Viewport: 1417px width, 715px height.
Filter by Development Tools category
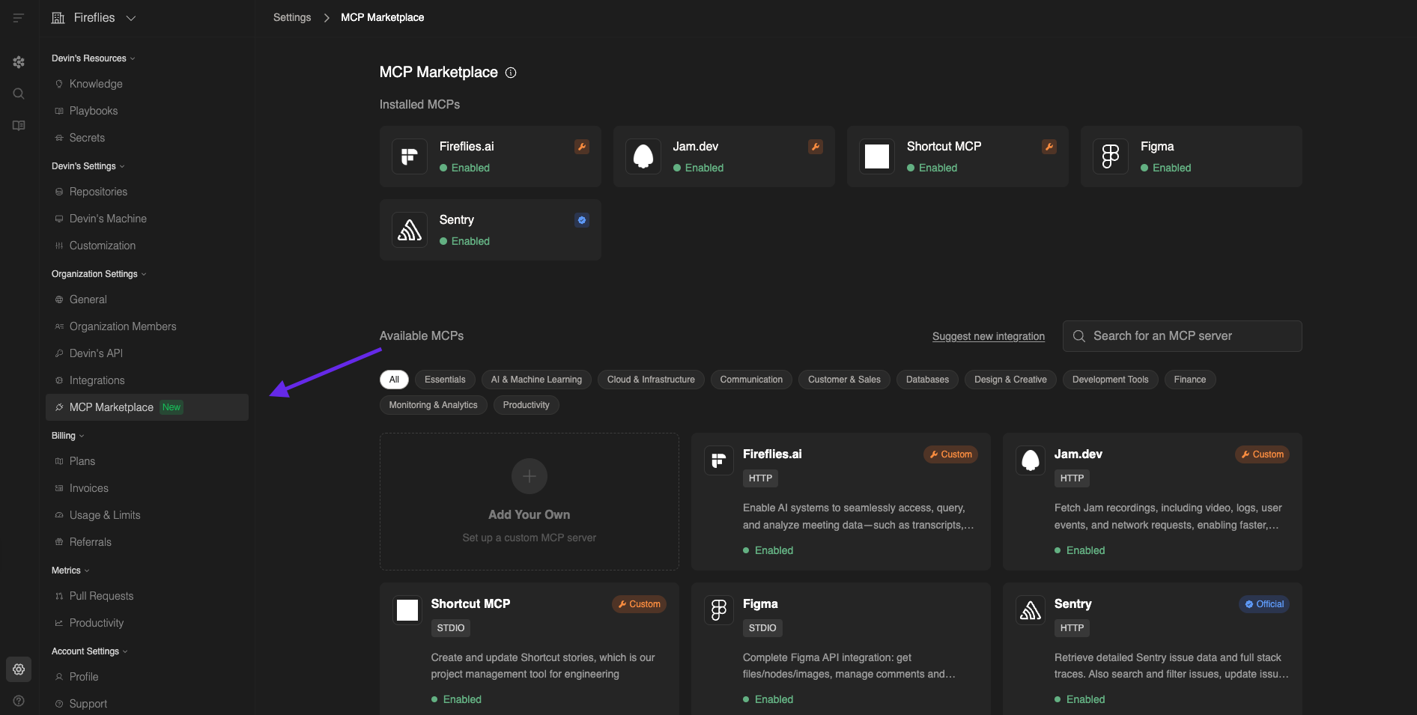pyautogui.click(x=1111, y=380)
